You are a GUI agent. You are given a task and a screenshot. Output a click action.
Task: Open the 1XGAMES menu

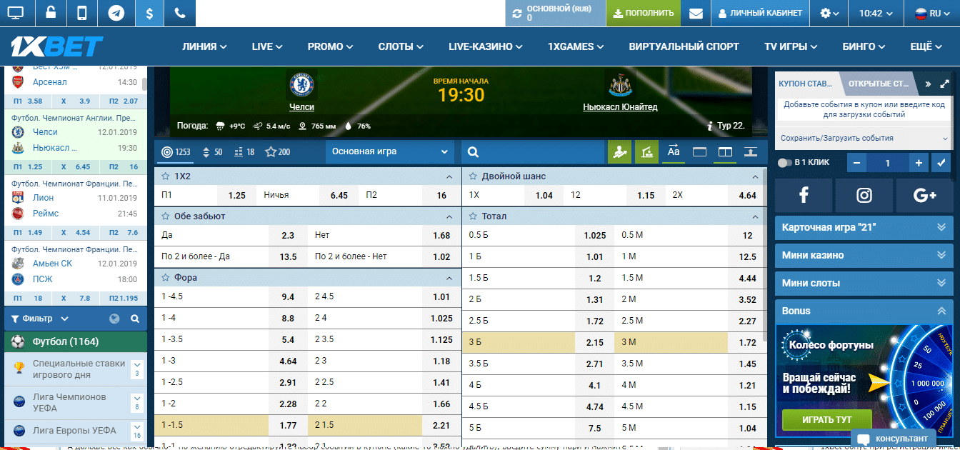pyautogui.click(x=576, y=46)
